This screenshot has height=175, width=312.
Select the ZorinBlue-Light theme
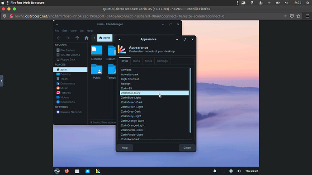[154, 98]
